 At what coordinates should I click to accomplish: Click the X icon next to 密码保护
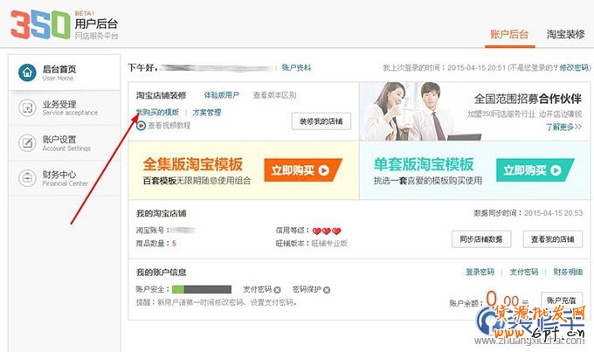(x=327, y=290)
